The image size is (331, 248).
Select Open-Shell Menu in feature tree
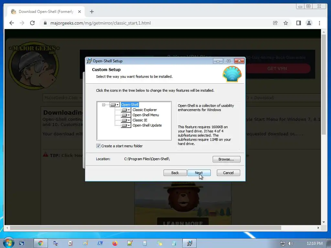point(146,115)
